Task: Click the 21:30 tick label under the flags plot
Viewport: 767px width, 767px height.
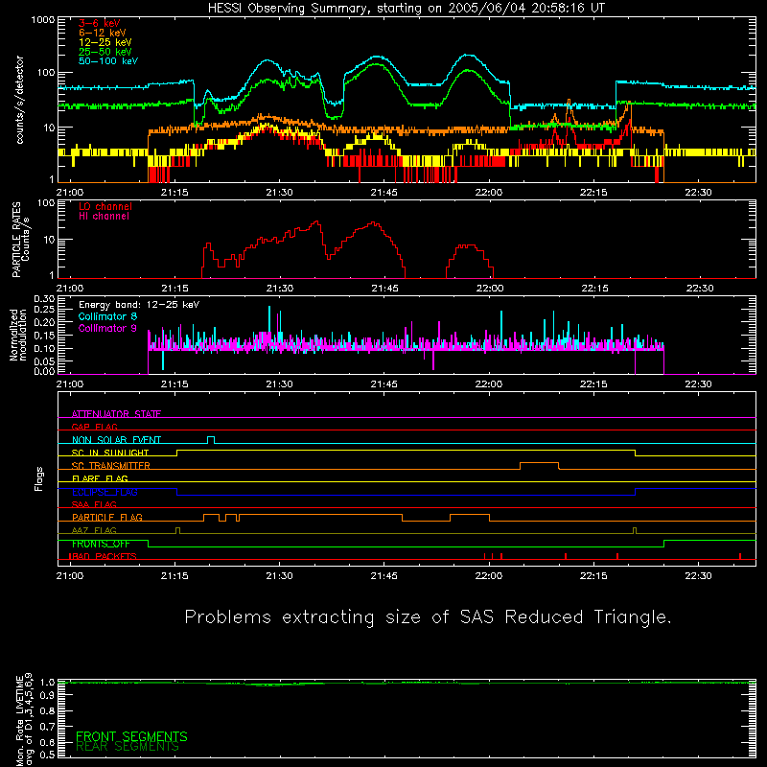Action: [279, 576]
